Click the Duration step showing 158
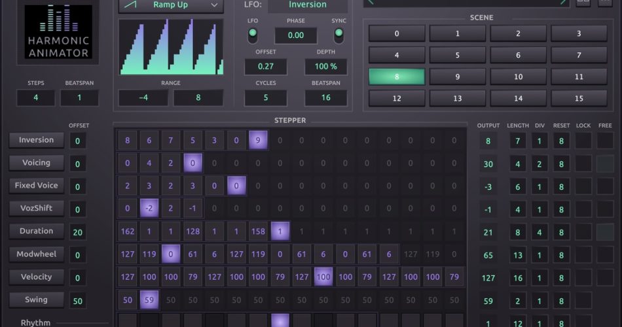Screen dimensions: 622x327 pyautogui.click(x=258, y=231)
